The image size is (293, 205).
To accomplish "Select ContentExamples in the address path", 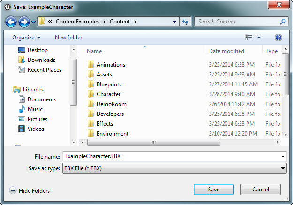I will pos(77,22).
